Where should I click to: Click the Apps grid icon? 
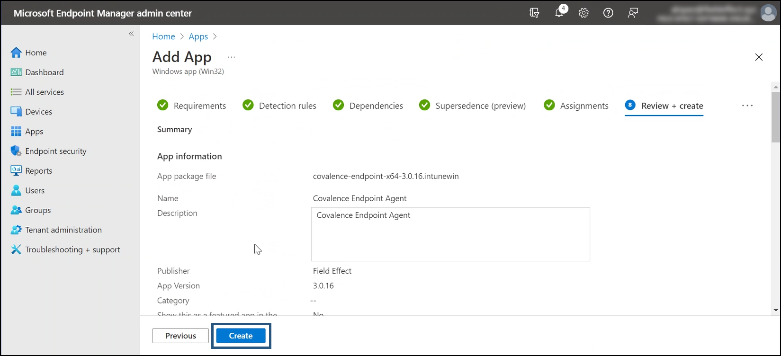16,132
